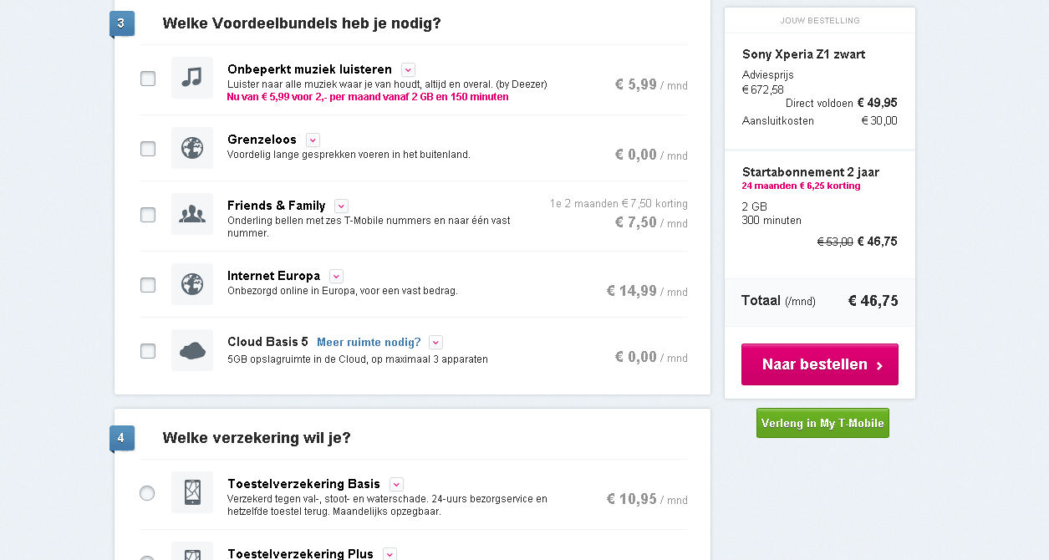Open the Cloud Basis 5 details dropdown
1049x560 pixels.
tap(435, 343)
